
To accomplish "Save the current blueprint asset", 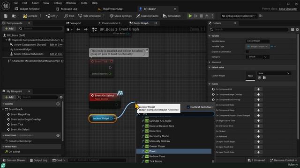I will coord(6,16).
